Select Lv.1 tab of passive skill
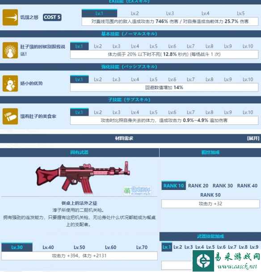This screenshot has height=272, width=261. [79, 79]
